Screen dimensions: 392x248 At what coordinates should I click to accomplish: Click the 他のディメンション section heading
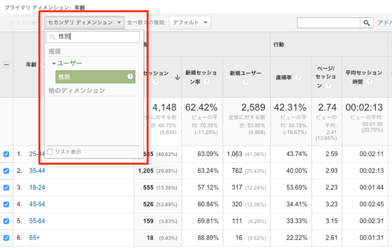coord(76,91)
